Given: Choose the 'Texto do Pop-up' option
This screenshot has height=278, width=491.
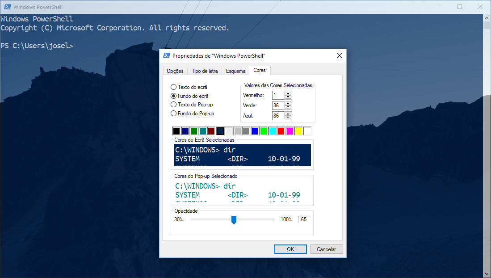Looking at the screenshot, I should point(174,105).
